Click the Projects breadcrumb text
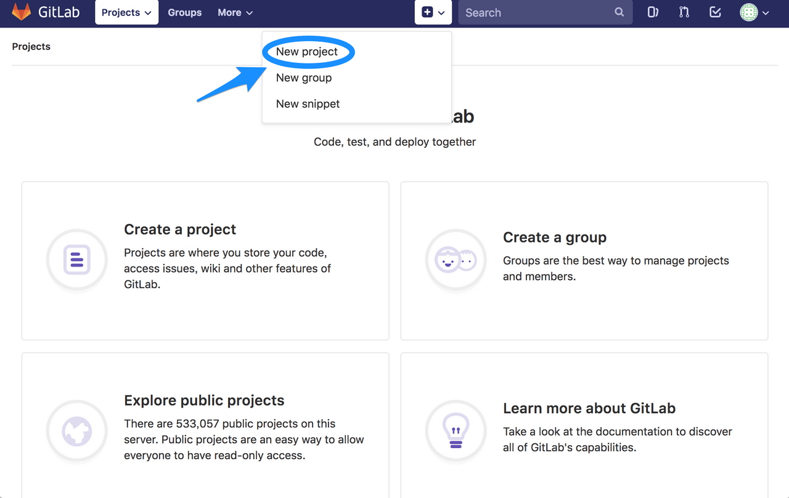Screen dimensions: 789x498 pyautogui.click(x=31, y=47)
